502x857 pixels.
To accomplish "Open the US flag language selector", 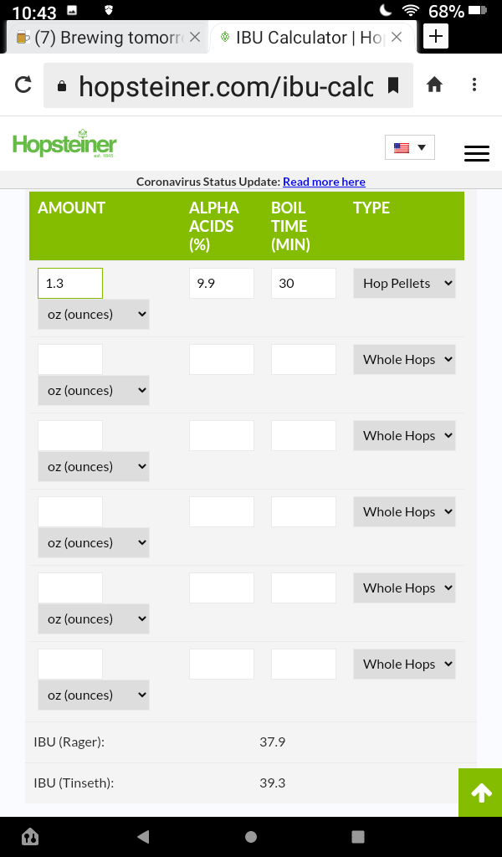I will 410,147.
